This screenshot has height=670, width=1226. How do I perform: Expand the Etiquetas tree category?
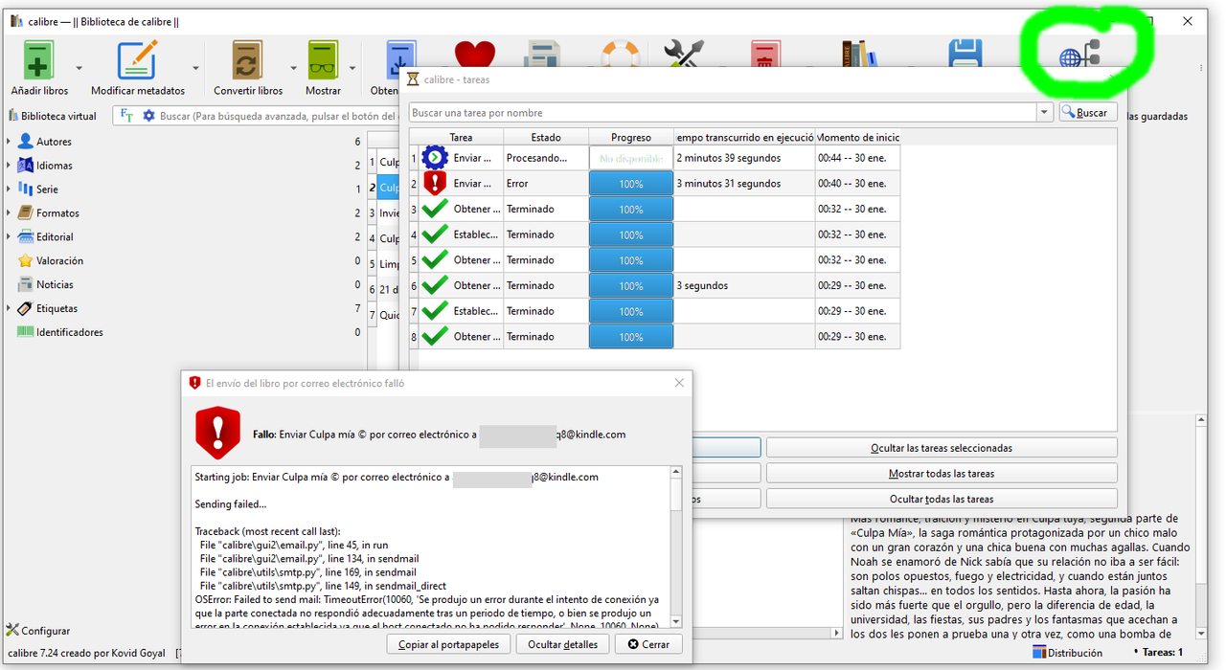pyautogui.click(x=10, y=308)
